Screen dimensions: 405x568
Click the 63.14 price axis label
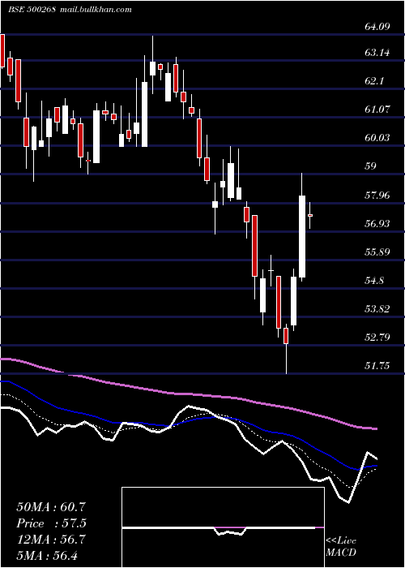coord(377,53)
